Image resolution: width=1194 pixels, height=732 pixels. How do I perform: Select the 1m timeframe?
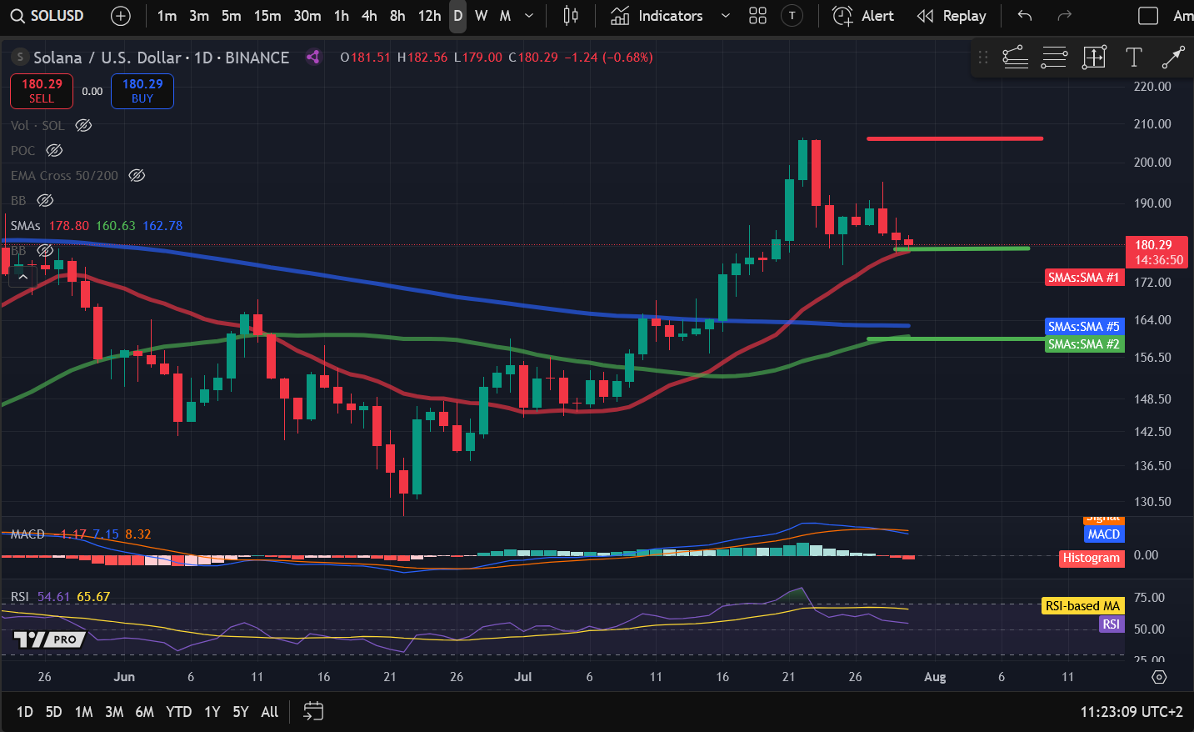[167, 16]
